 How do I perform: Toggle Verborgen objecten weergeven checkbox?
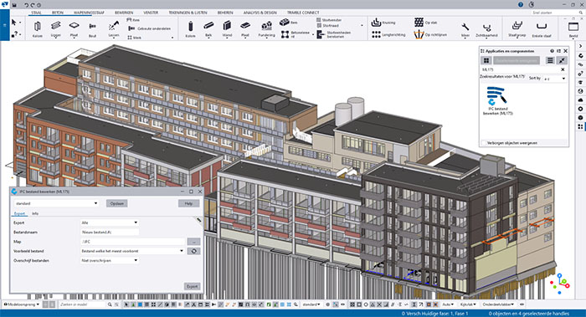(484, 143)
